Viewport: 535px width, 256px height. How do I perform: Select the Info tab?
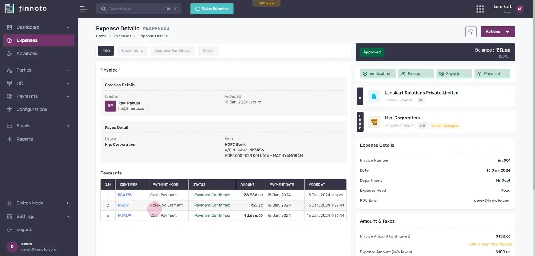coord(106,50)
